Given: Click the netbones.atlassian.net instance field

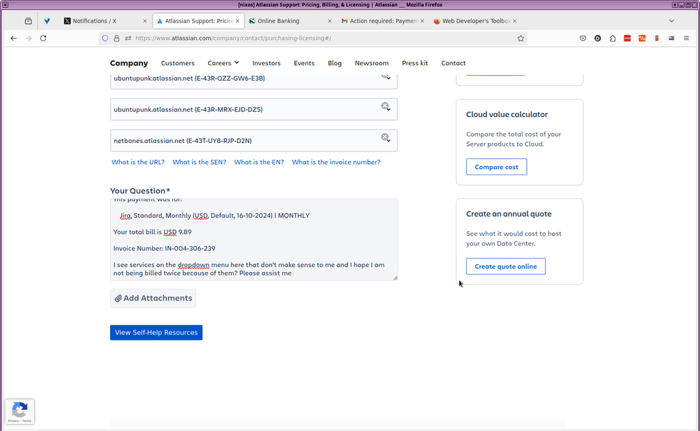Looking at the screenshot, I should pyautogui.click(x=254, y=141).
